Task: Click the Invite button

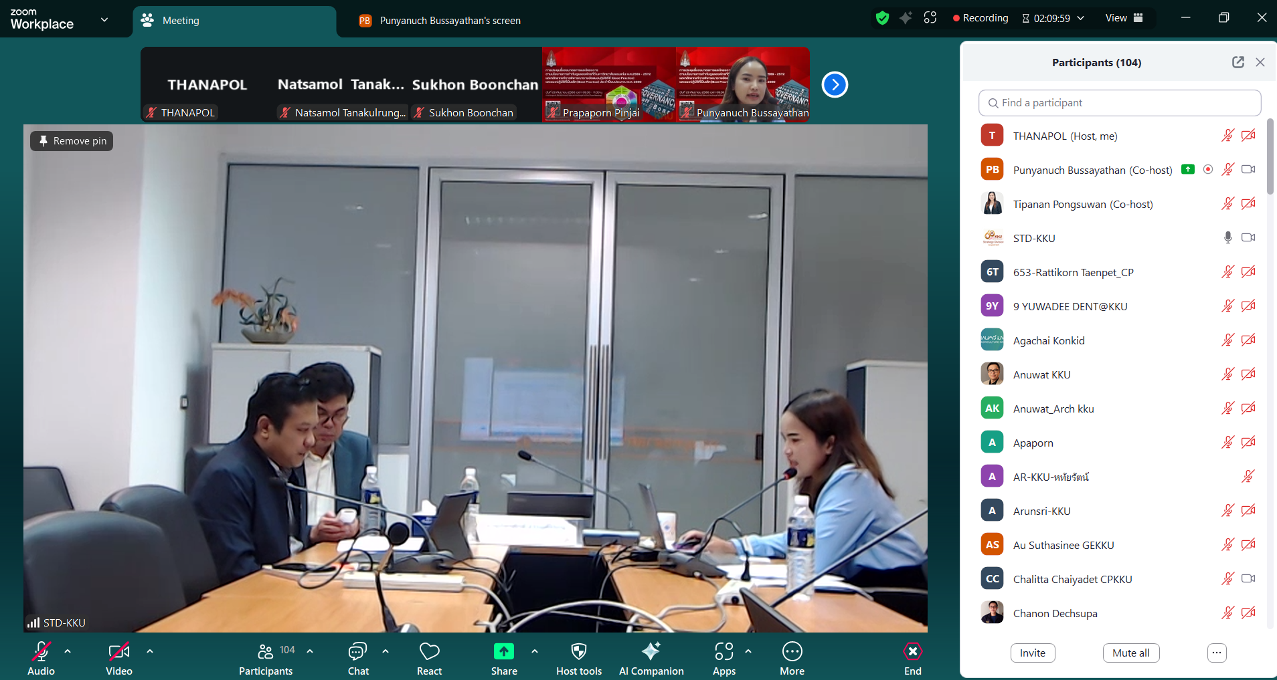Action: pos(1032,653)
